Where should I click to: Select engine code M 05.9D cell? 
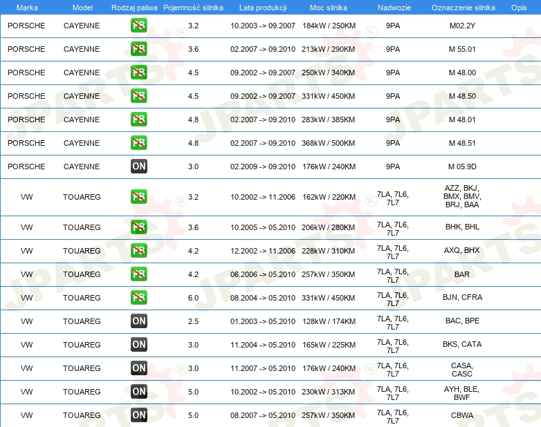462,167
